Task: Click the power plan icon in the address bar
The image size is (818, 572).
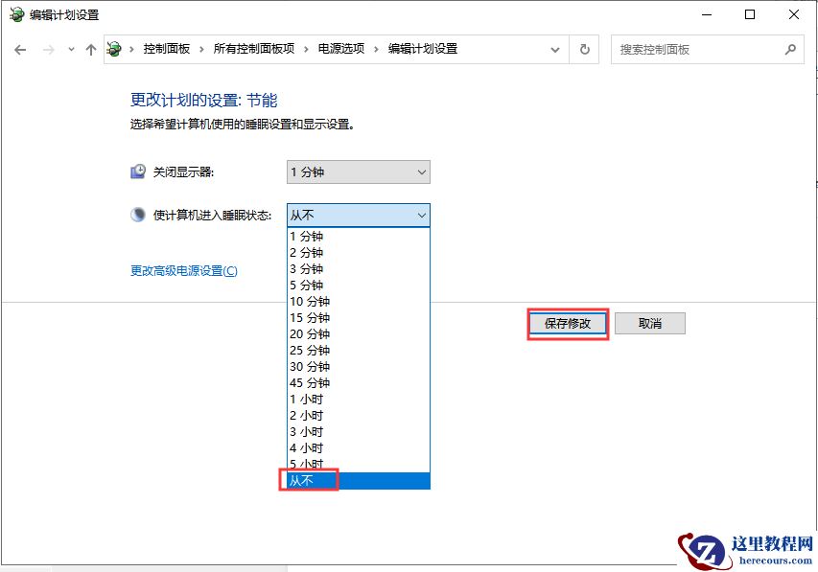Action: click(x=114, y=50)
